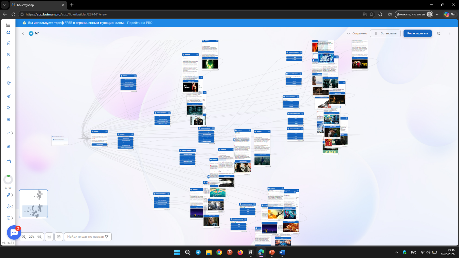
Task: Go back with the arrow beside 67
Action: tap(23, 33)
